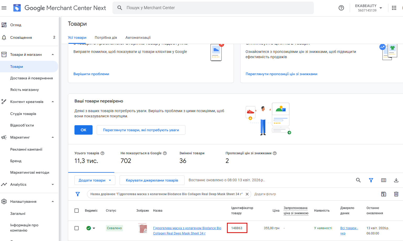Delete the filter with trash icon
The image size is (403, 241).
pyautogui.click(x=396, y=194)
